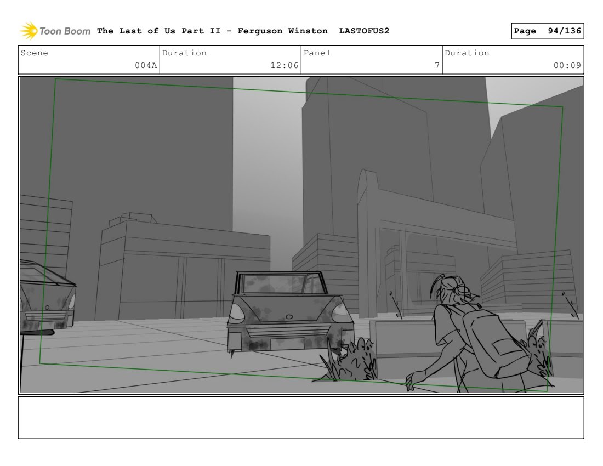603x466 pixels.
Task: Select panel duration value '00:09'
Action: coord(567,65)
